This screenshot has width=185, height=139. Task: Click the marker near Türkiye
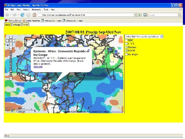[68, 45]
